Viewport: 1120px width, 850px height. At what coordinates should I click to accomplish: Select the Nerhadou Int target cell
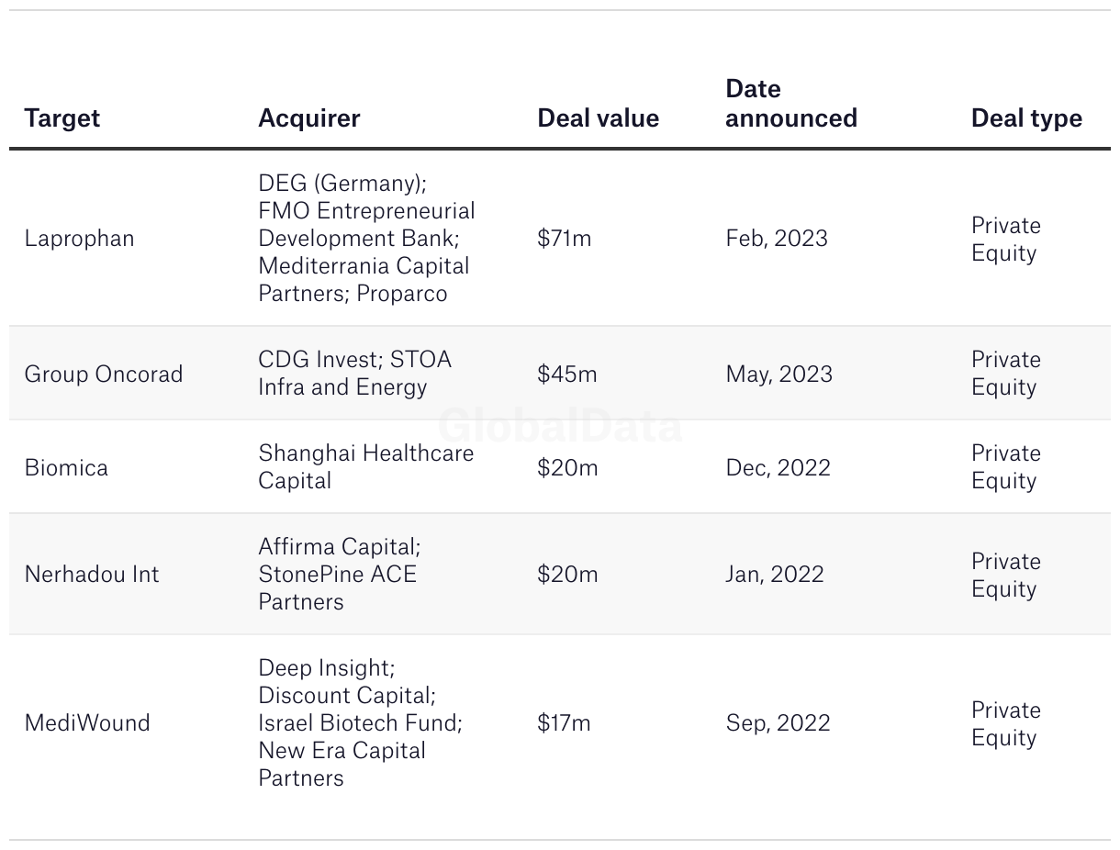point(92,575)
